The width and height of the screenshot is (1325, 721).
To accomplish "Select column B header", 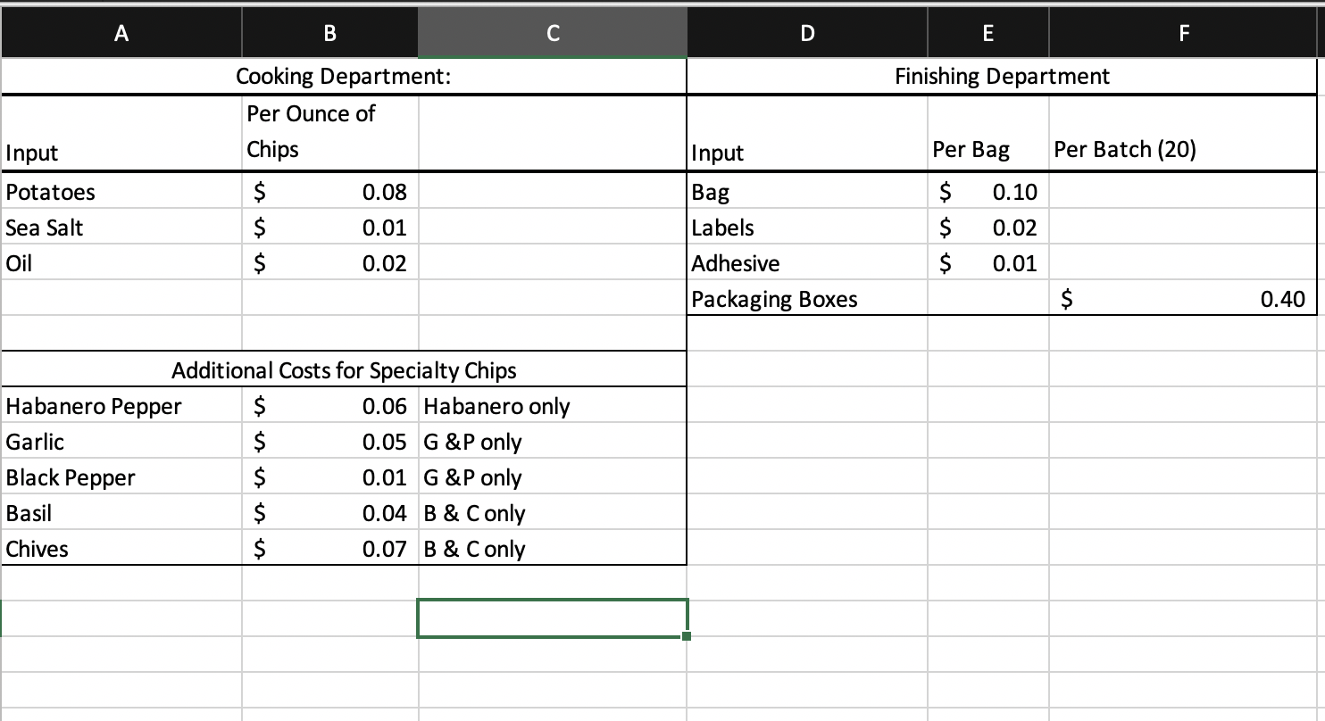I will pyautogui.click(x=329, y=34).
